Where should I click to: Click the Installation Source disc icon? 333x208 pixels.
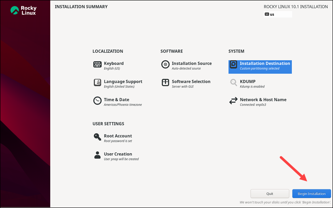[165, 64]
